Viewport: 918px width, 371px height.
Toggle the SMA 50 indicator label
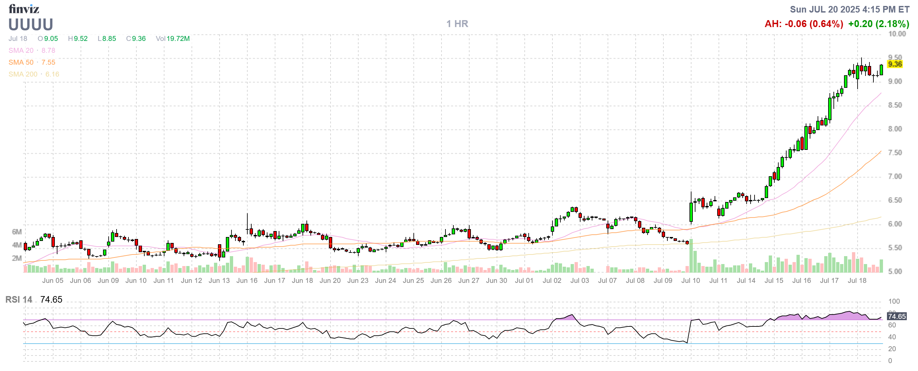(x=21, y=62)
